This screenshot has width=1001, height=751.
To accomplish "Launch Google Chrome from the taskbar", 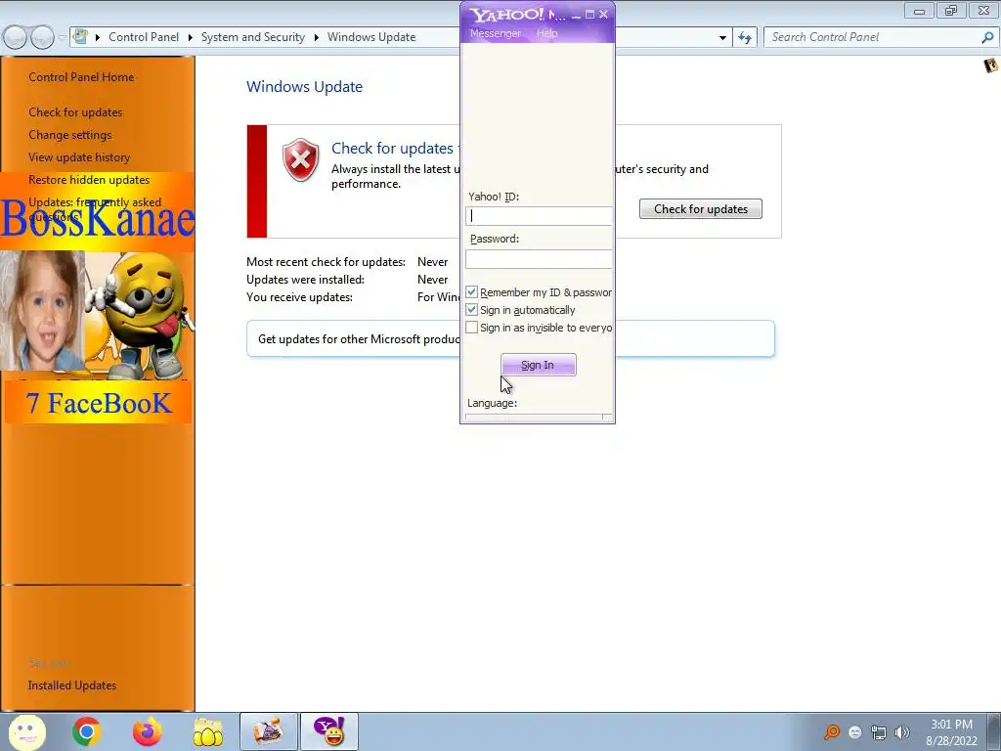I will point(87,731).
